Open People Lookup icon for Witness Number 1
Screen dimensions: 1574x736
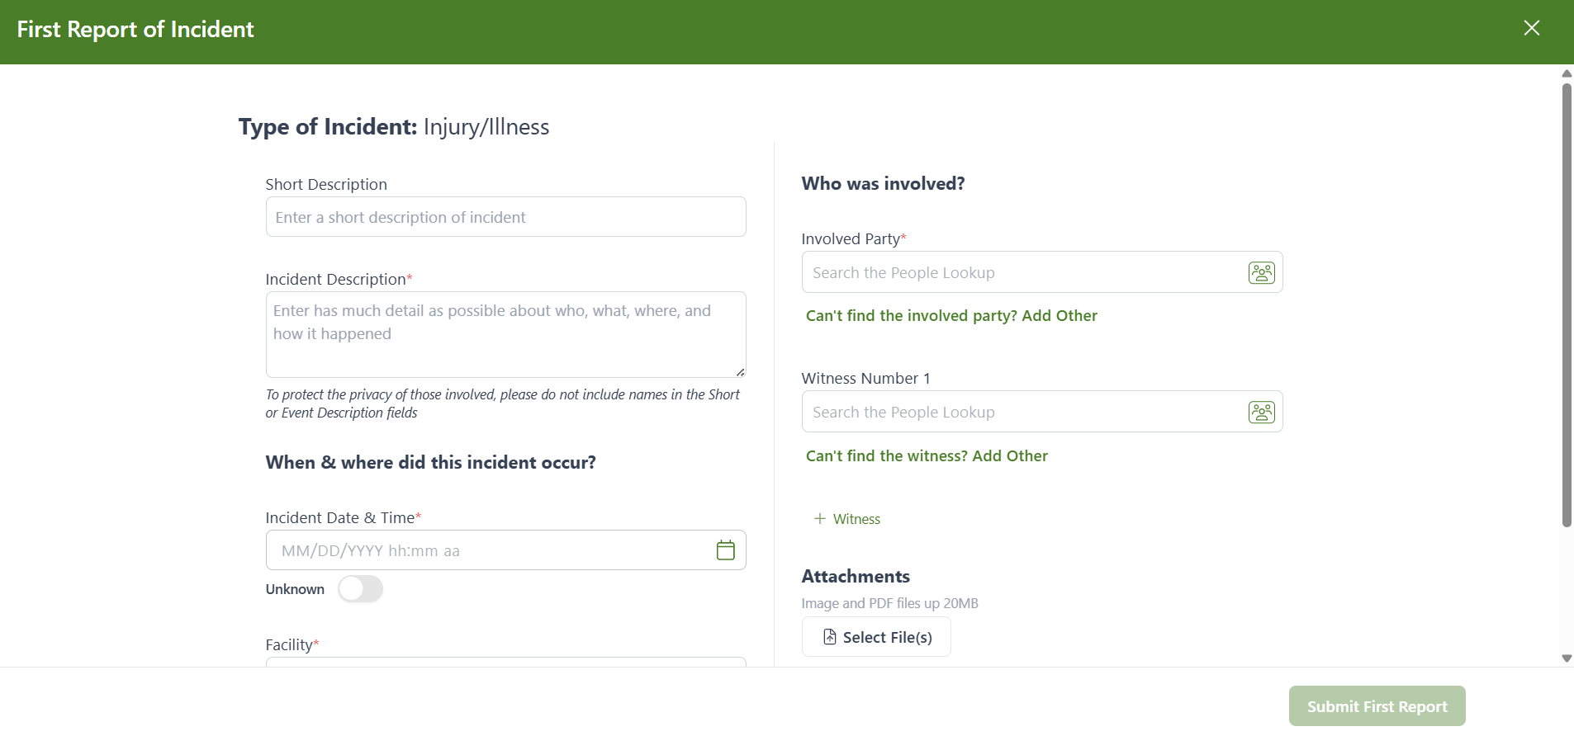[x=1261, y=412]
